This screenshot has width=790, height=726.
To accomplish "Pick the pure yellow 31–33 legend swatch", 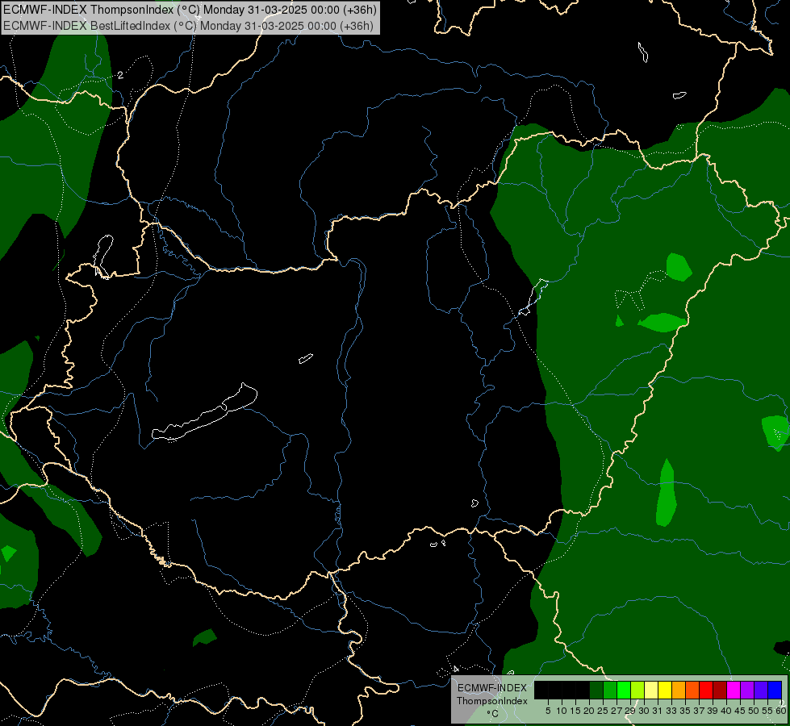I will [x=665, y=690].
